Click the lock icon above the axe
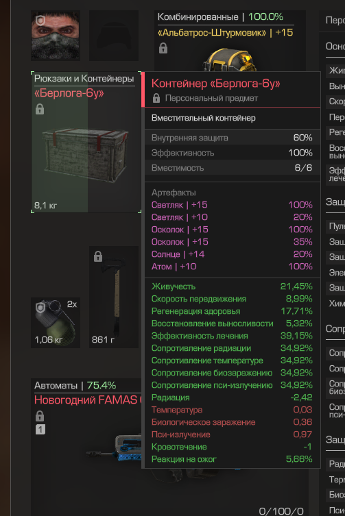 pos(98,256)
